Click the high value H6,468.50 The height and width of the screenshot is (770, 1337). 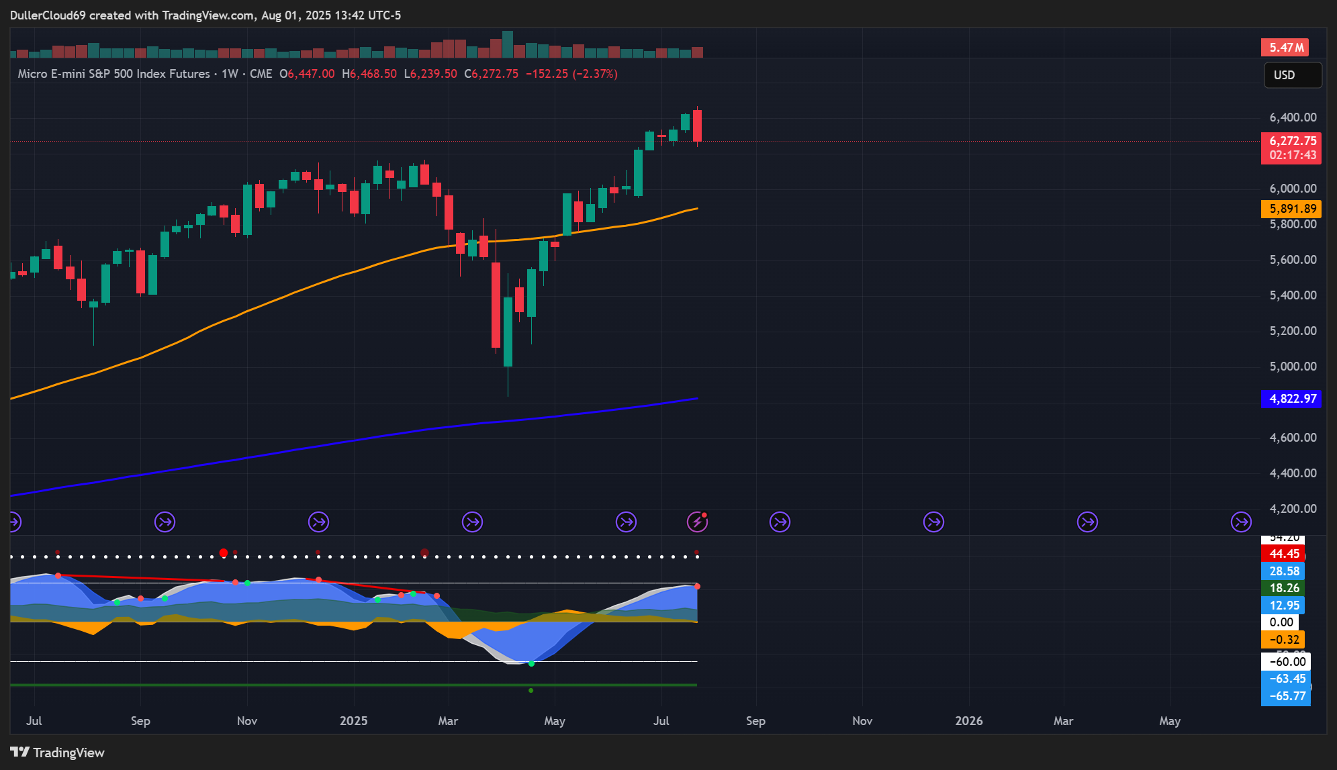pyautogui.click(x=369, y=74)
